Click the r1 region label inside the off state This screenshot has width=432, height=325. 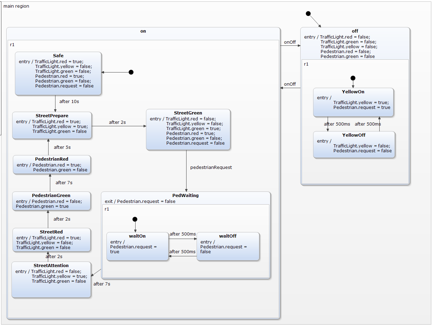[x=306, y=64]
